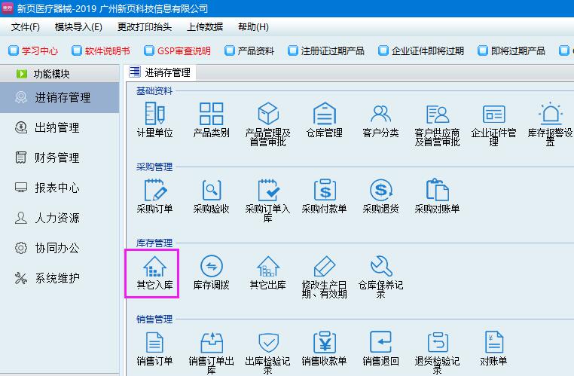Click the 采购退货 return icon
The image size is (574, 376).
click(x=380, y=191)
